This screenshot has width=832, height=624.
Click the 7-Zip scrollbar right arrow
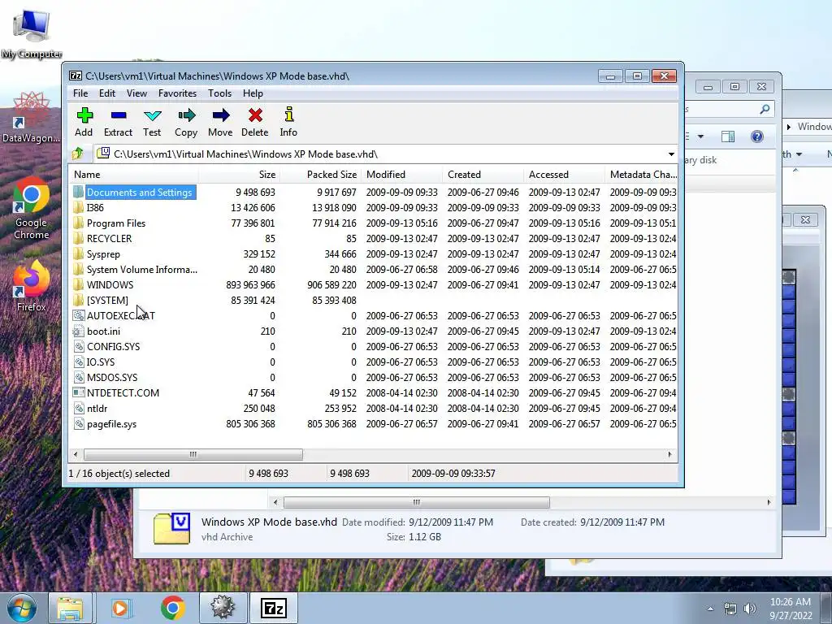pyautogui.click(x=670, y=455)
